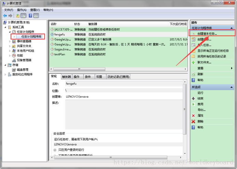Expand the 性能 tree node arrow
The height and width of the screenshot is (169, 237).
(x=10, y=56)
